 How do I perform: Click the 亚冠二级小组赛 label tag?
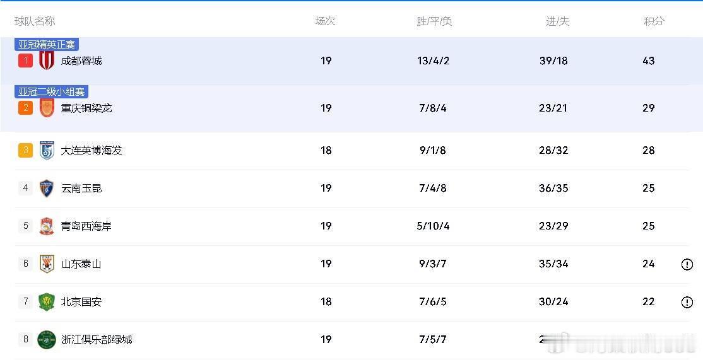click(x=51, y=92)
